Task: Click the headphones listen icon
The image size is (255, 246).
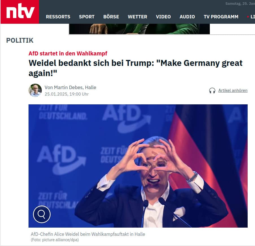Action: (212, 90)
